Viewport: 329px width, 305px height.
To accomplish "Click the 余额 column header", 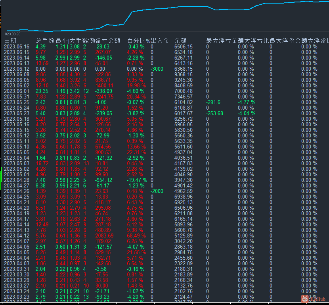I will 181,41.
